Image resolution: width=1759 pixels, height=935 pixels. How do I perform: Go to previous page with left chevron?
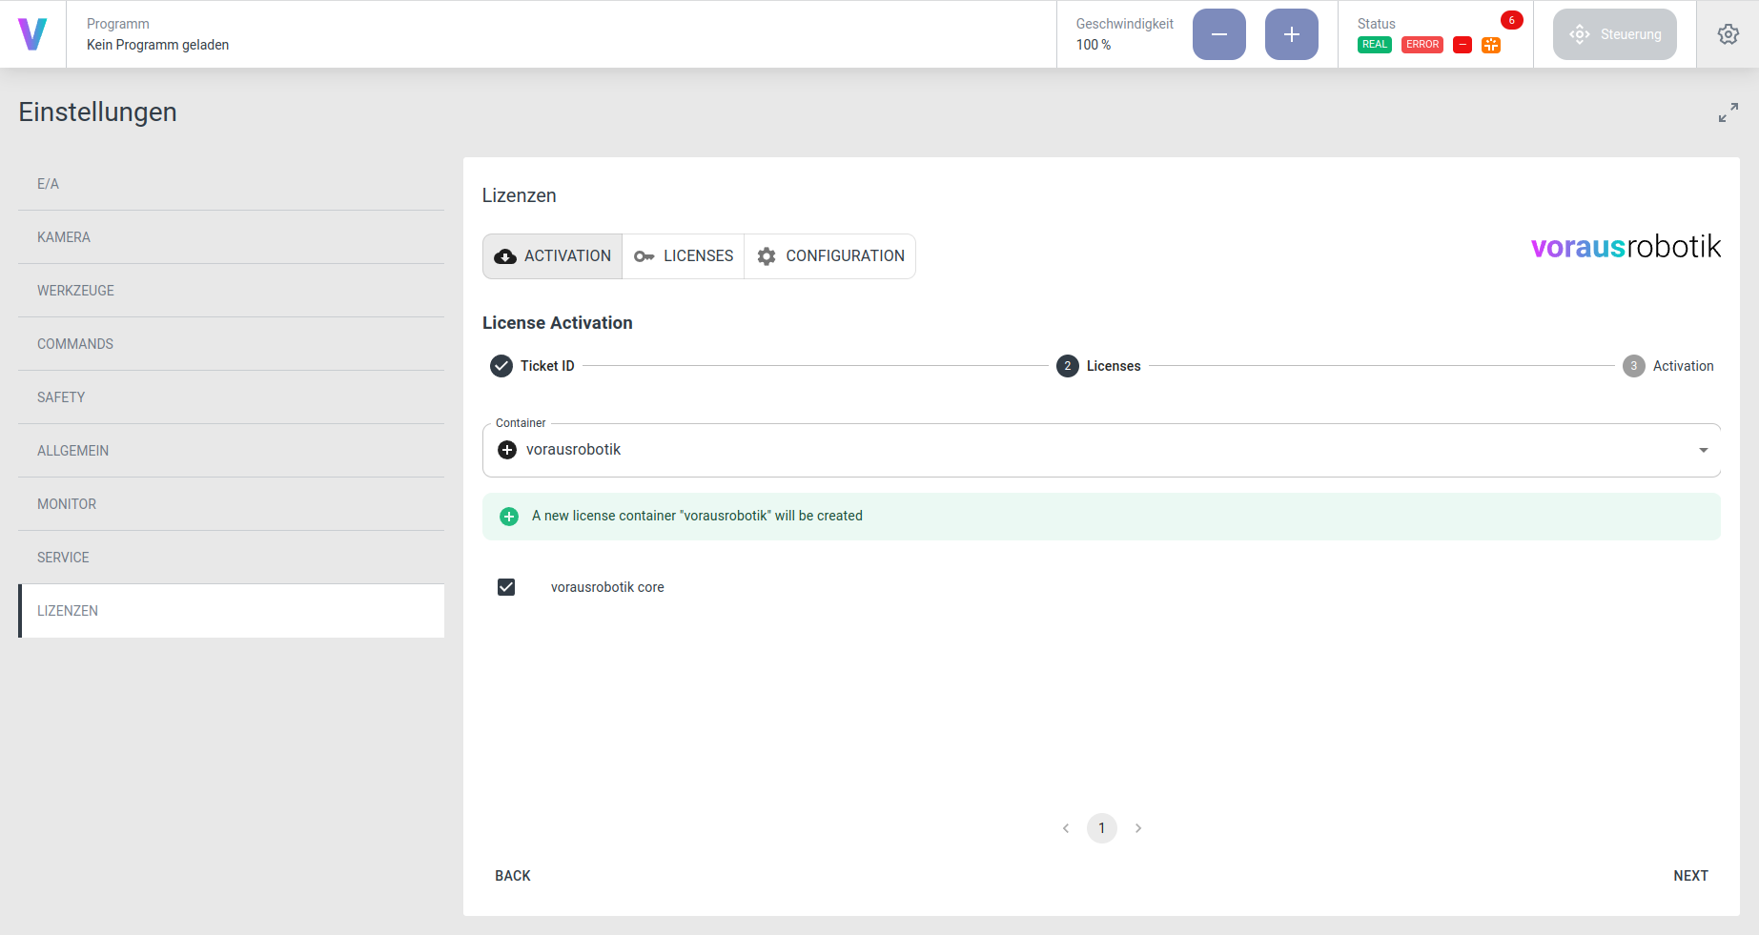[x=1066, y=828]
